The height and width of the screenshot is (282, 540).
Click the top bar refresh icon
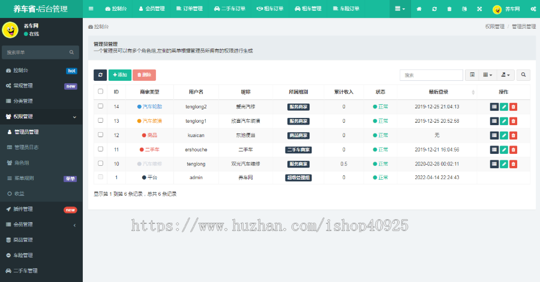click(434, 9)
